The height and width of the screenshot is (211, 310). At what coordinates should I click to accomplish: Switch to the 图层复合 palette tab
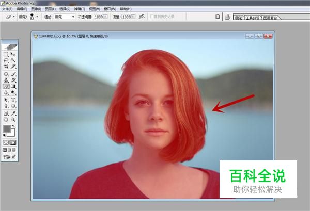coord(270,18)
